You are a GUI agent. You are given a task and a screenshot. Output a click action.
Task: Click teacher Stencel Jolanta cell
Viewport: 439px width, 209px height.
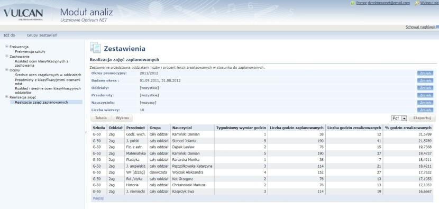192,141
